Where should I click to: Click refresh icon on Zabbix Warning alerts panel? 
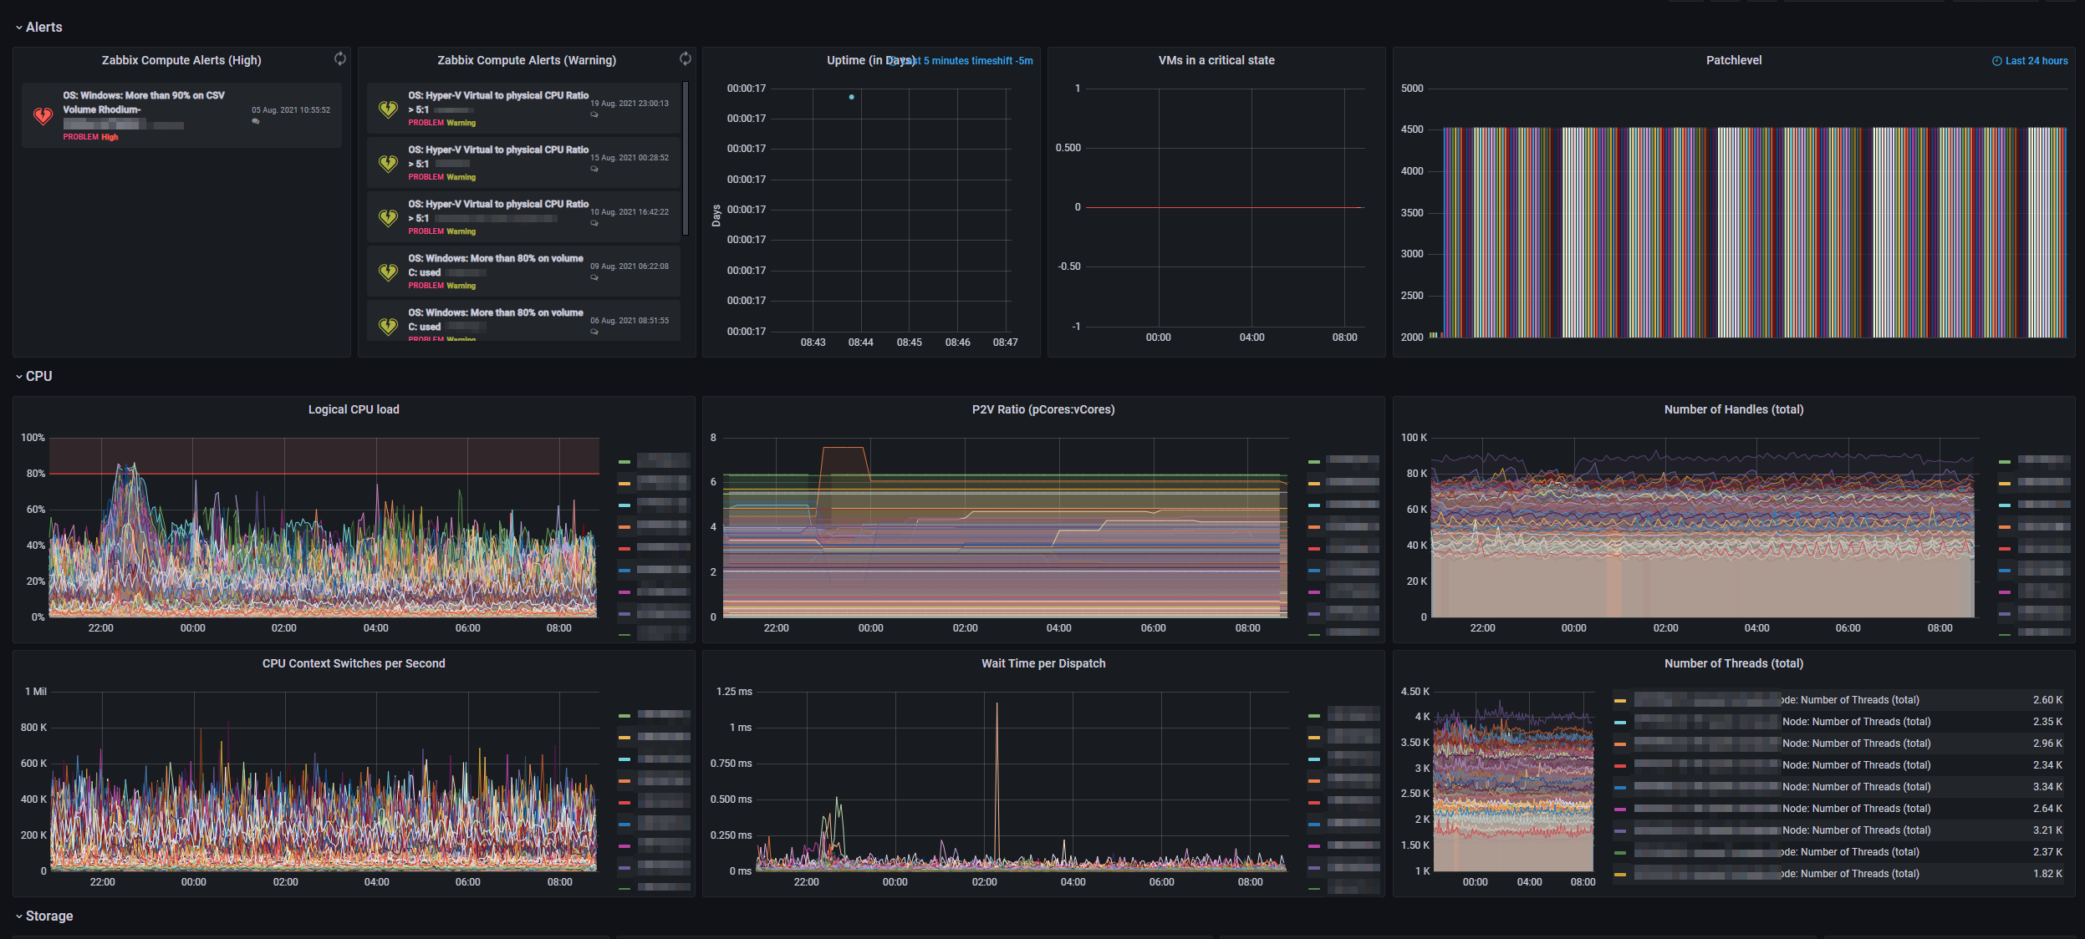685,58
